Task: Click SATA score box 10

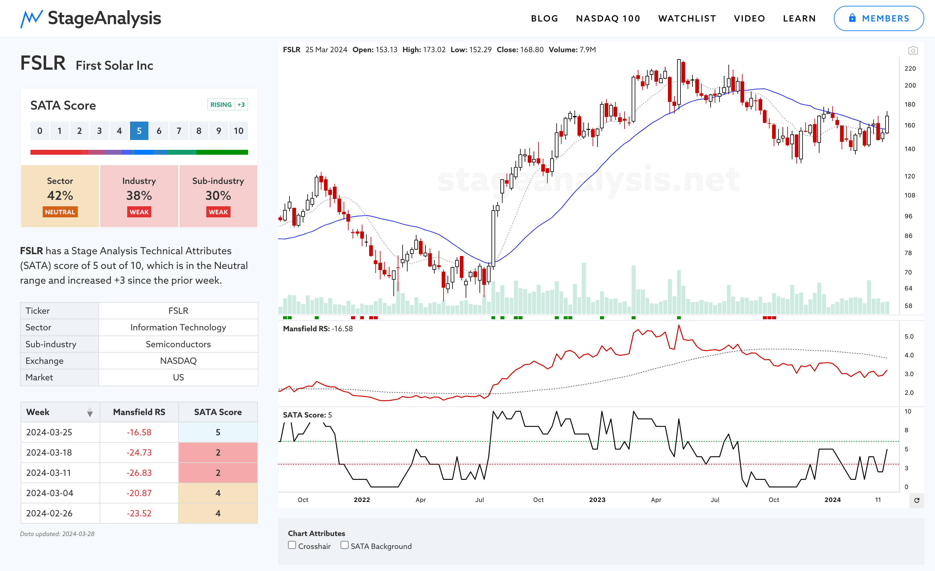Action: point(238,131)
